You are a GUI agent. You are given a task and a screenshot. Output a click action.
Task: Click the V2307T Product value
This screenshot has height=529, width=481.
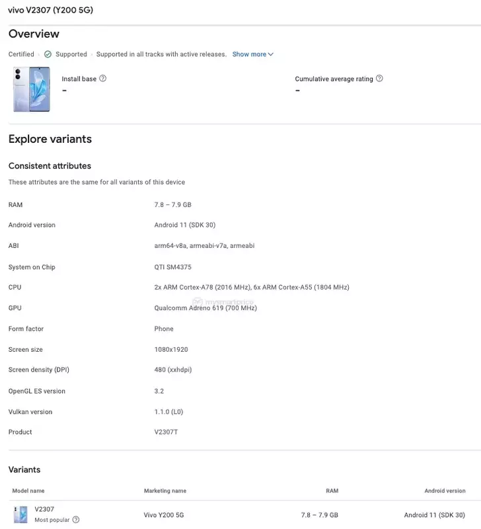(166, 432)
